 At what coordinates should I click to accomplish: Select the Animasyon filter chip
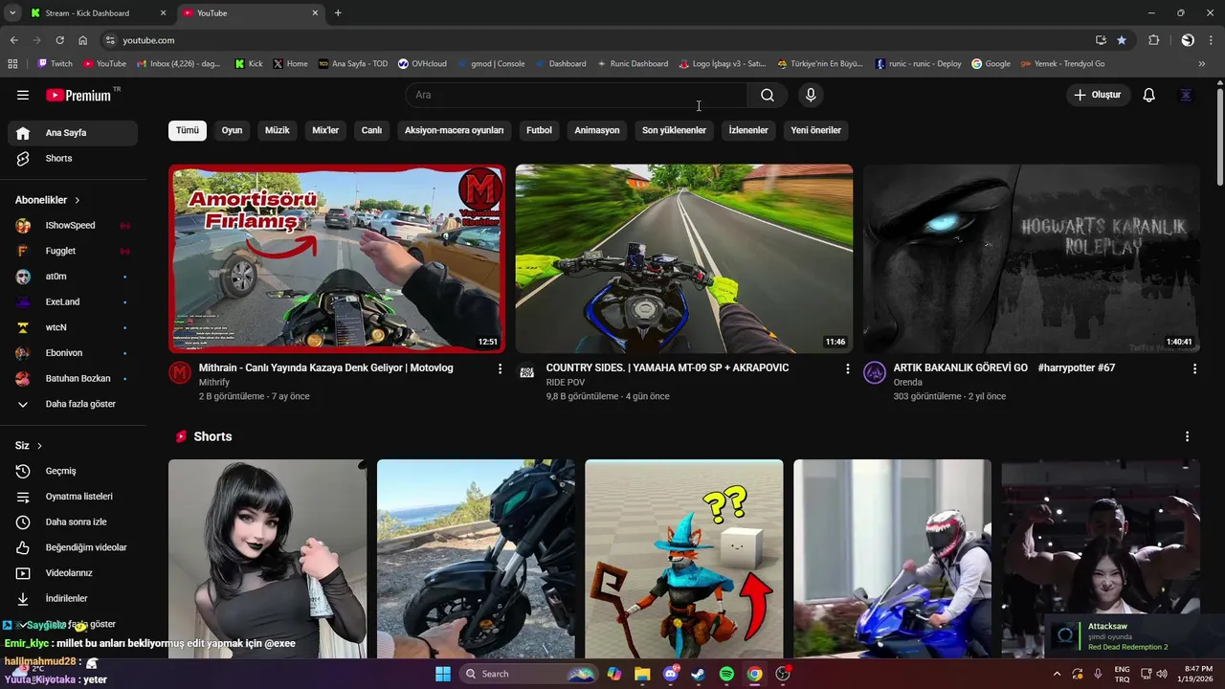point(597,130)
